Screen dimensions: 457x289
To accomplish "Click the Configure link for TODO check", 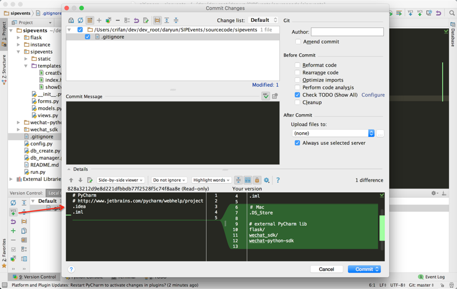I will [x=373, y=95].
